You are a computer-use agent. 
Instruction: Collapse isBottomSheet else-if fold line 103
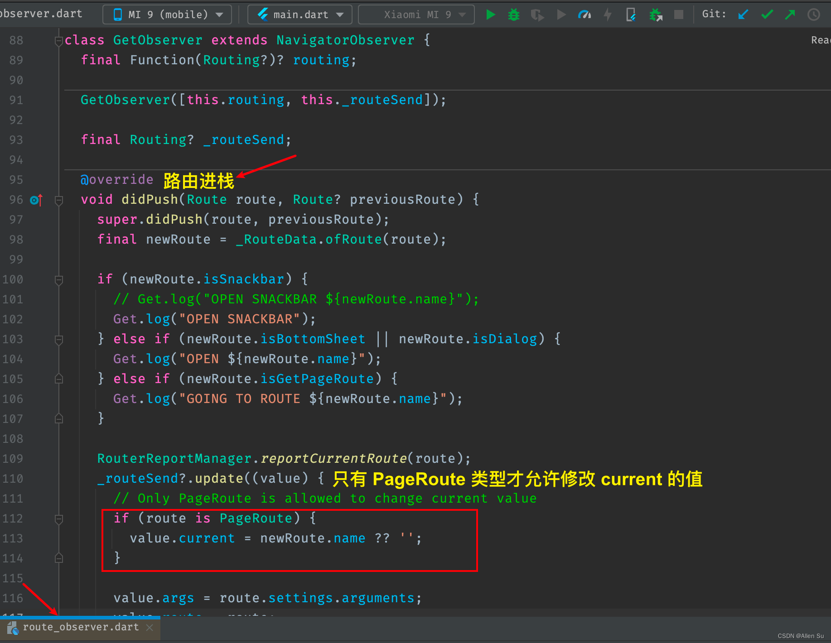click(59, 340)
